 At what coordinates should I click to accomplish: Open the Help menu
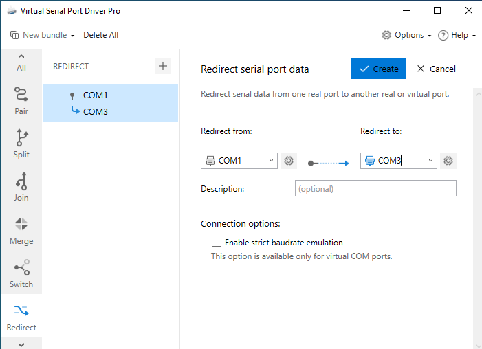click(457, 35)
